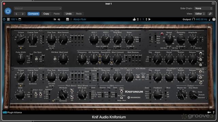Image resolution: width=218 pixels, height=122 pixels.
Task: Toggle the LFO to VCA switch
Action: coord(143,77)
